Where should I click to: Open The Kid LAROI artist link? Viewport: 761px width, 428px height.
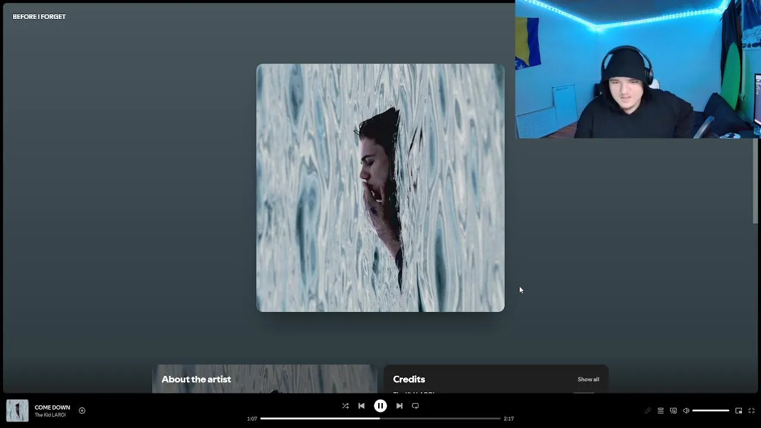coord(50,415)
